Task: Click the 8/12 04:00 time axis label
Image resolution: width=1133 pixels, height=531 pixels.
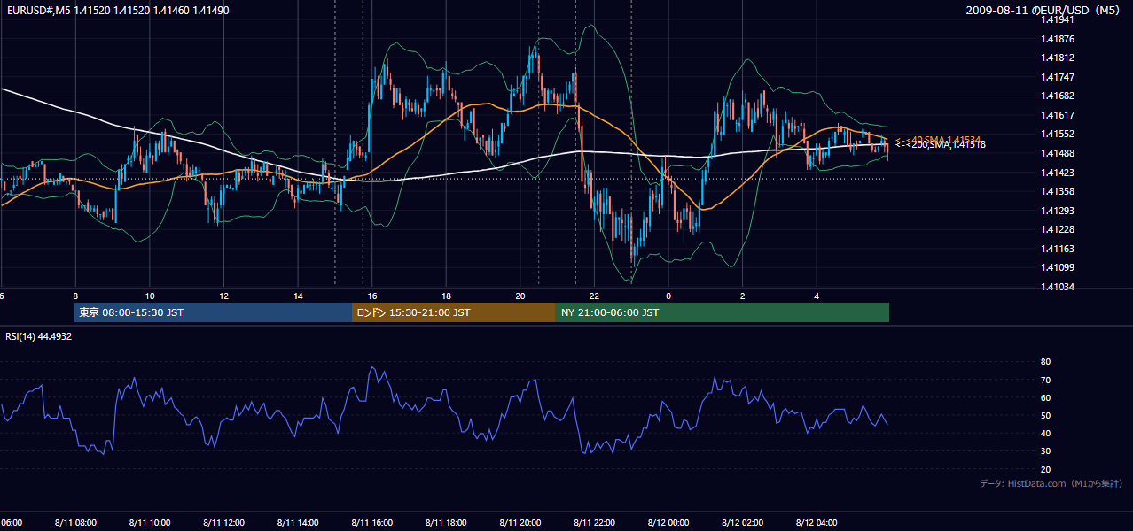Action: coord(817,523)
